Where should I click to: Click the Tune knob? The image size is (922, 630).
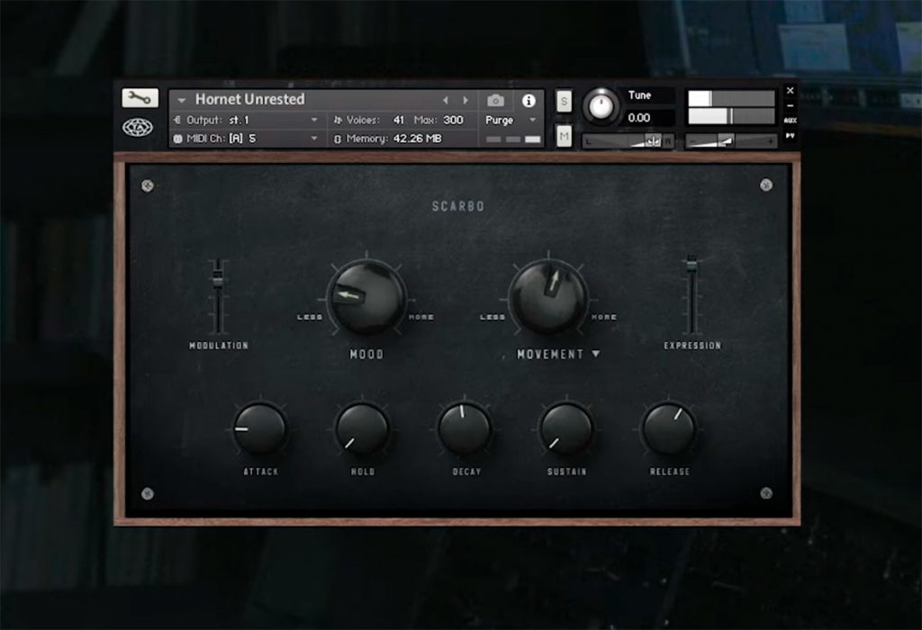click(x=601, y=107)
